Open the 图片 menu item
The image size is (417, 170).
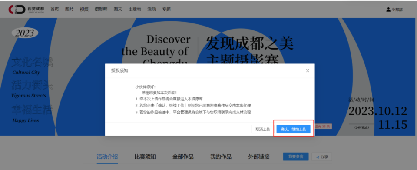click(x=69, y=9)
